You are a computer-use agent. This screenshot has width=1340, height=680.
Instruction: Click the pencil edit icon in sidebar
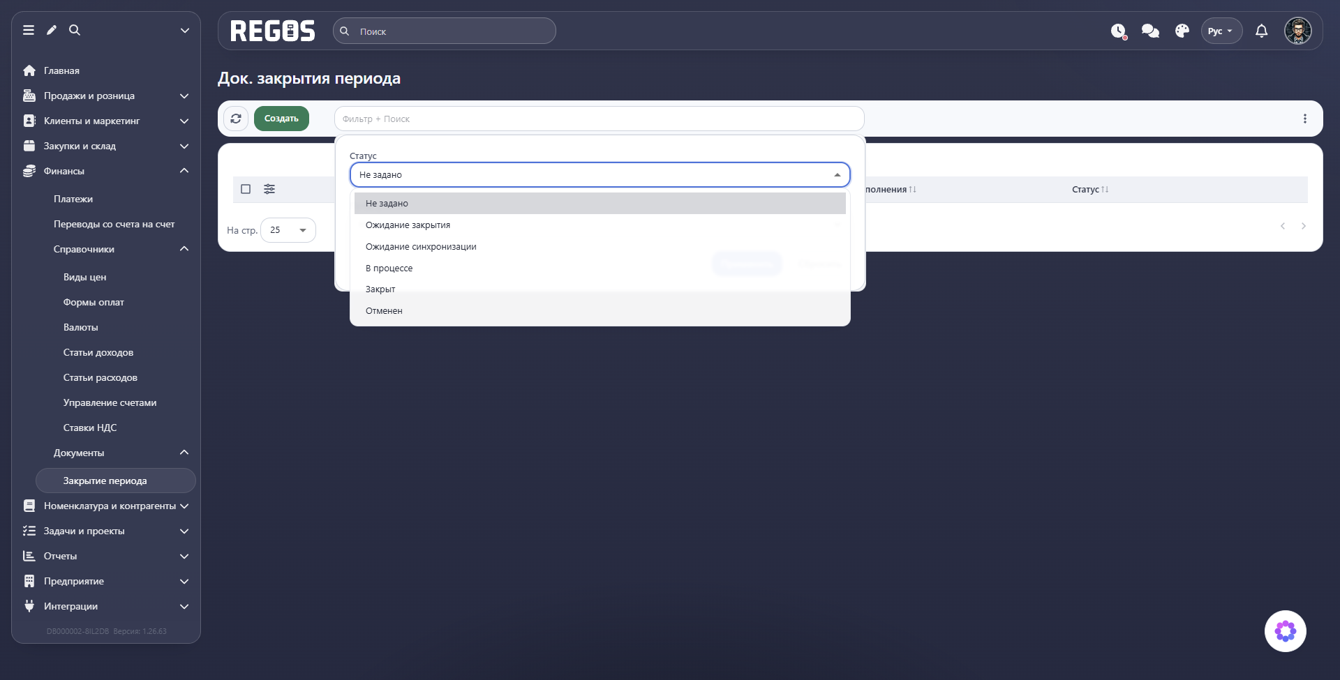pos(52,30)
